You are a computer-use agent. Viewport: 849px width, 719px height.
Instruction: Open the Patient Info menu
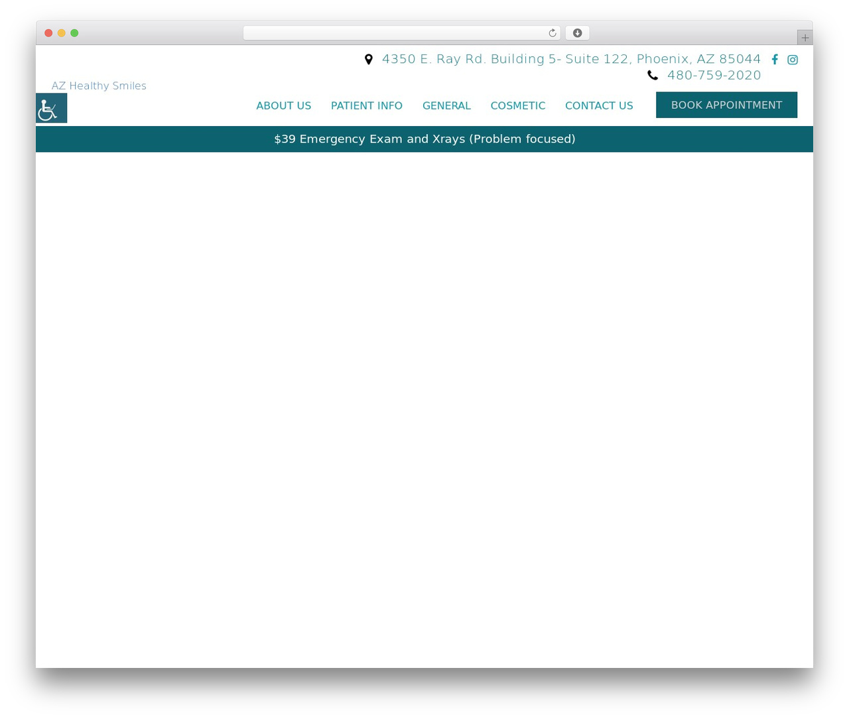click(x=367, y=105)
